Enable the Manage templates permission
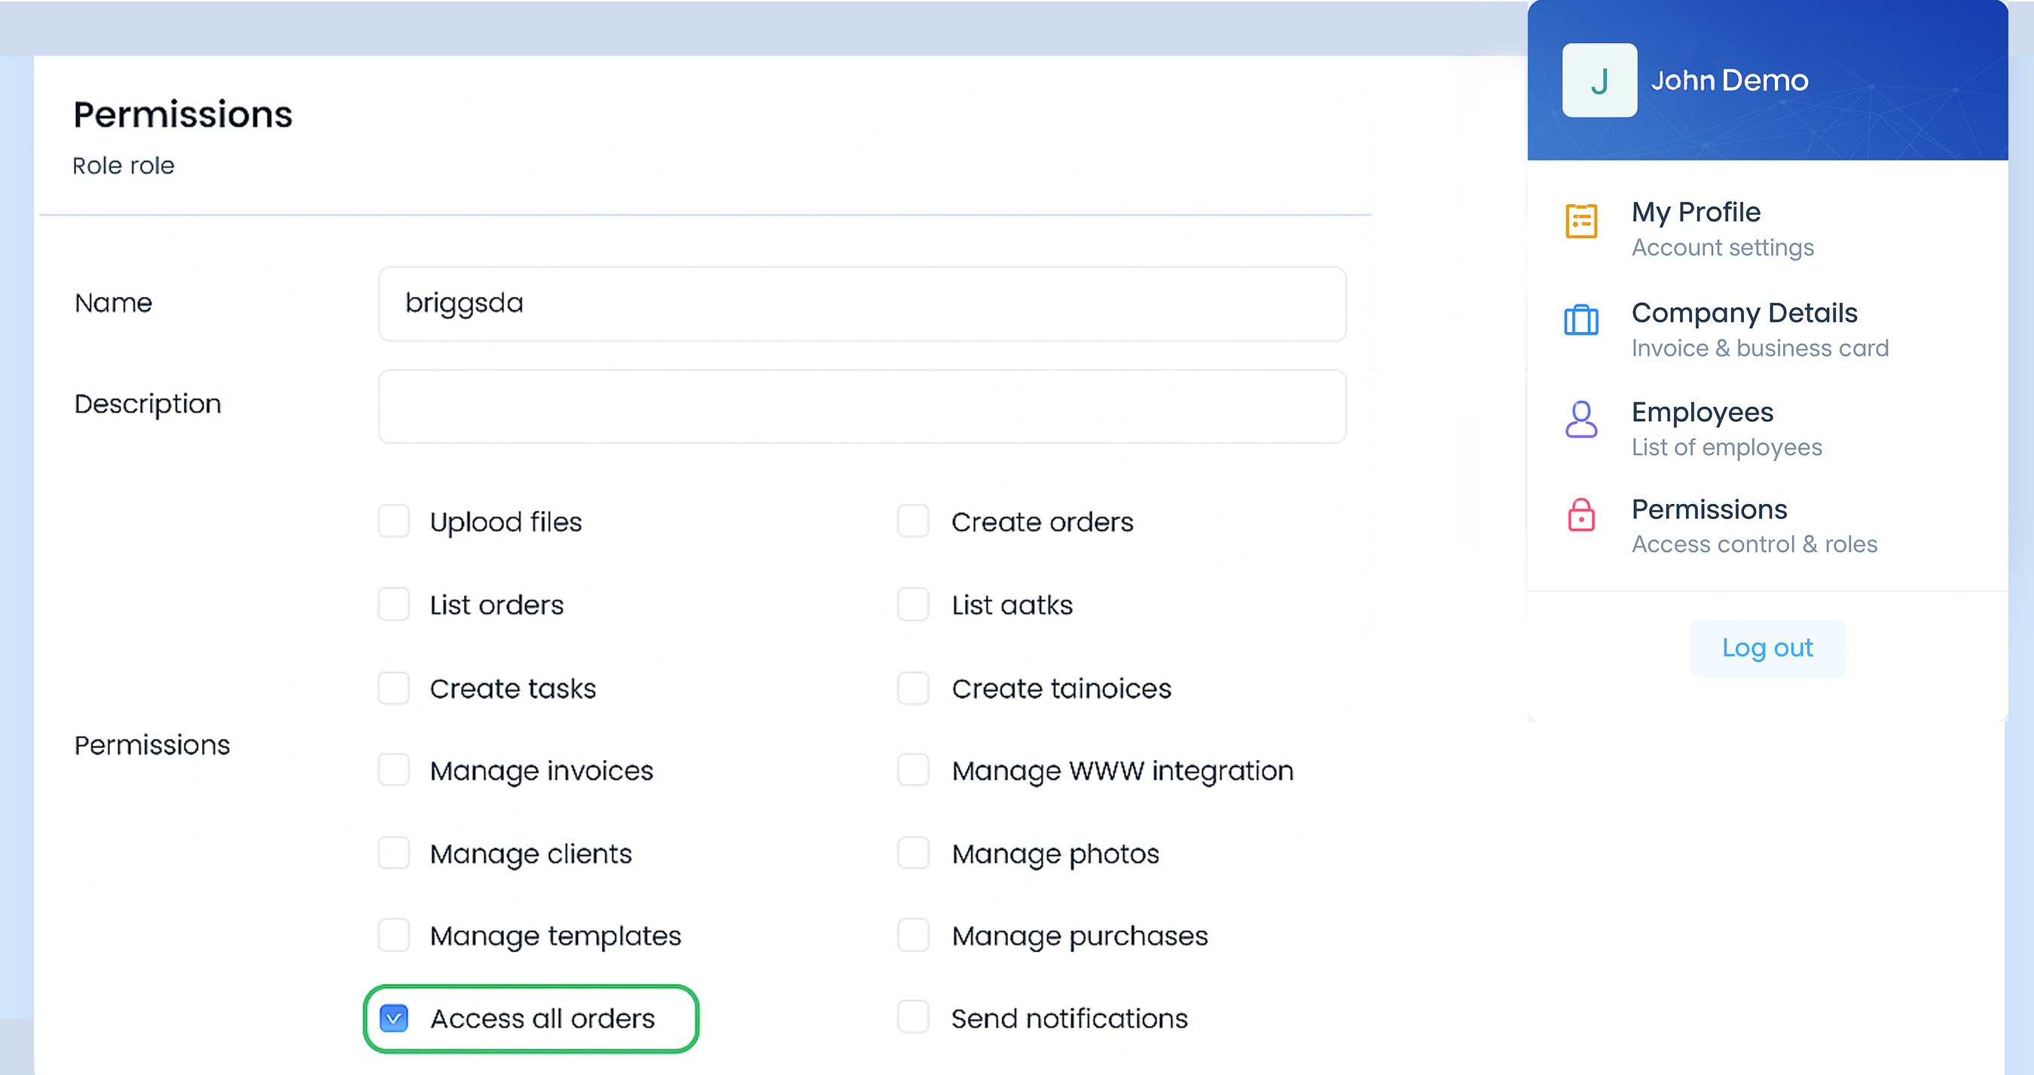This screenshot has width=2034, height=1075. (x=393, y=935)
